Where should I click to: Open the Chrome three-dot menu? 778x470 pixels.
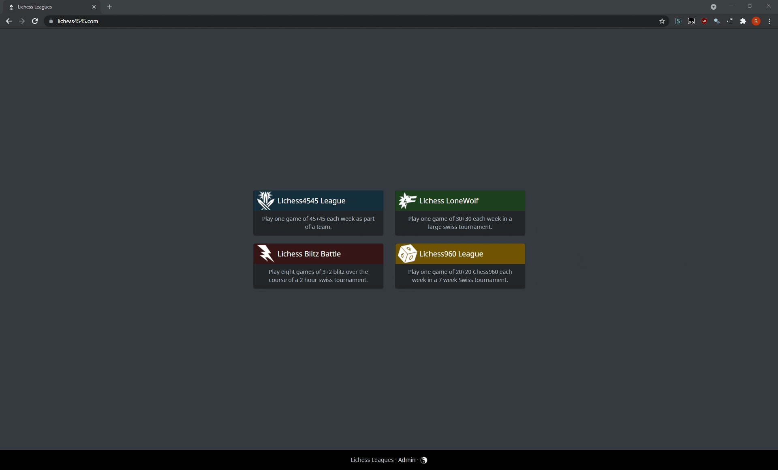[769, 21]
